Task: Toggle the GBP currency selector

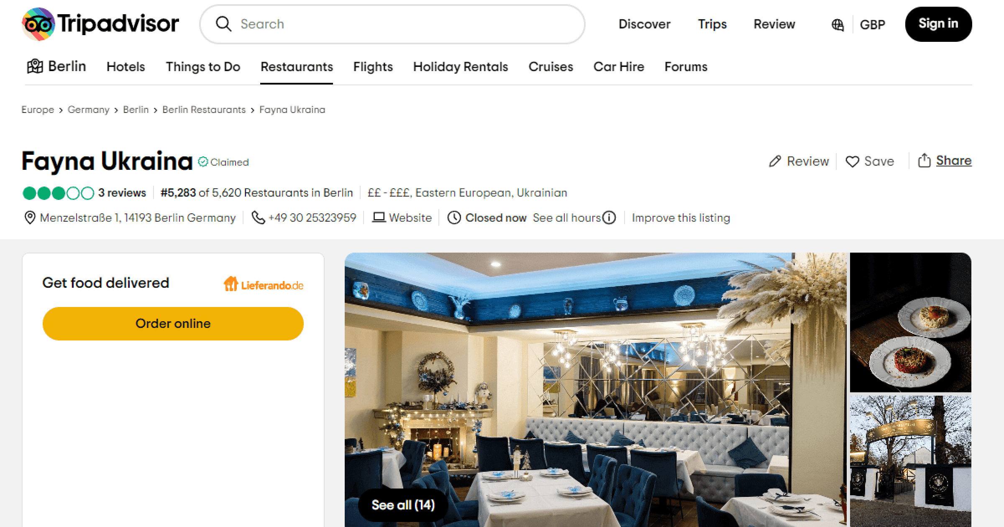Action: (873, 24)
